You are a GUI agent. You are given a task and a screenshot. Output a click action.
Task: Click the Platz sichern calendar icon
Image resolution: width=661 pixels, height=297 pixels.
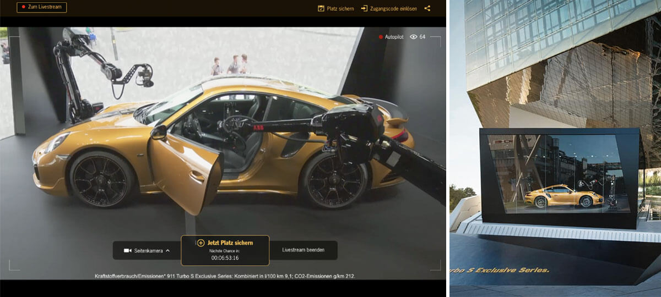321,8
